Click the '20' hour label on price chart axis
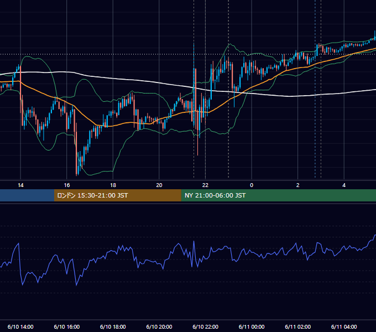The height and width of the screenshot is (332, 376). click(x=159, y=185)
